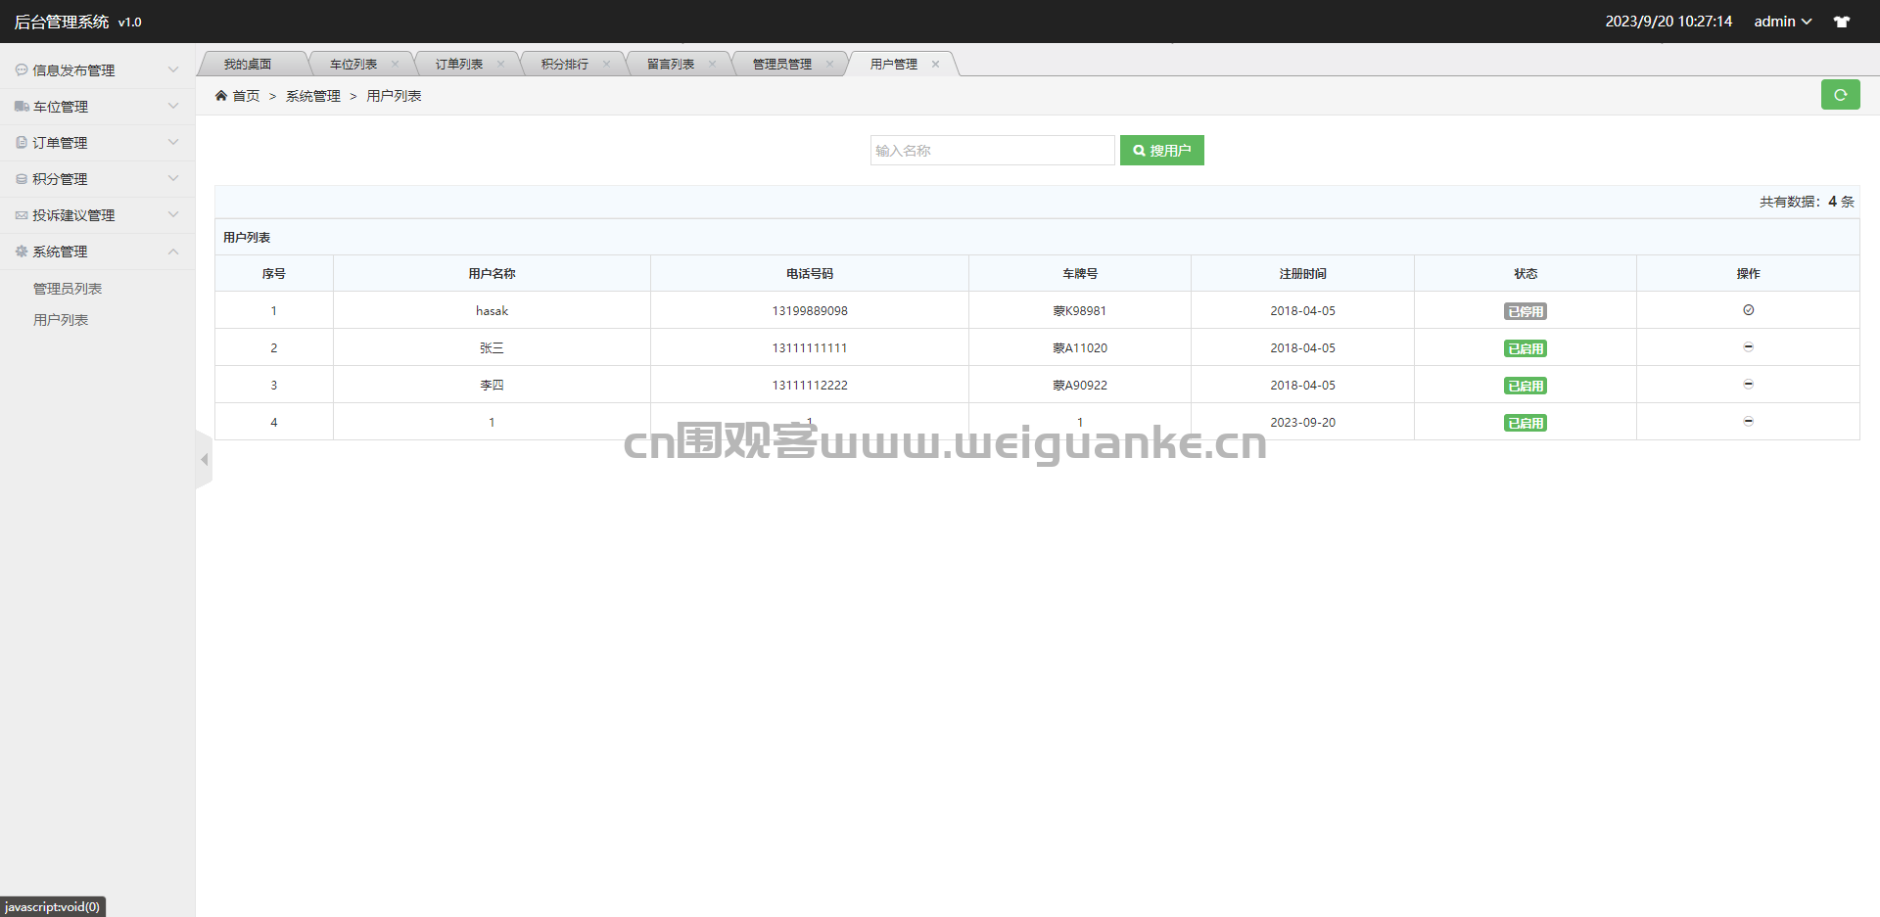Click the 电话号码 column header

coord(810,273)
